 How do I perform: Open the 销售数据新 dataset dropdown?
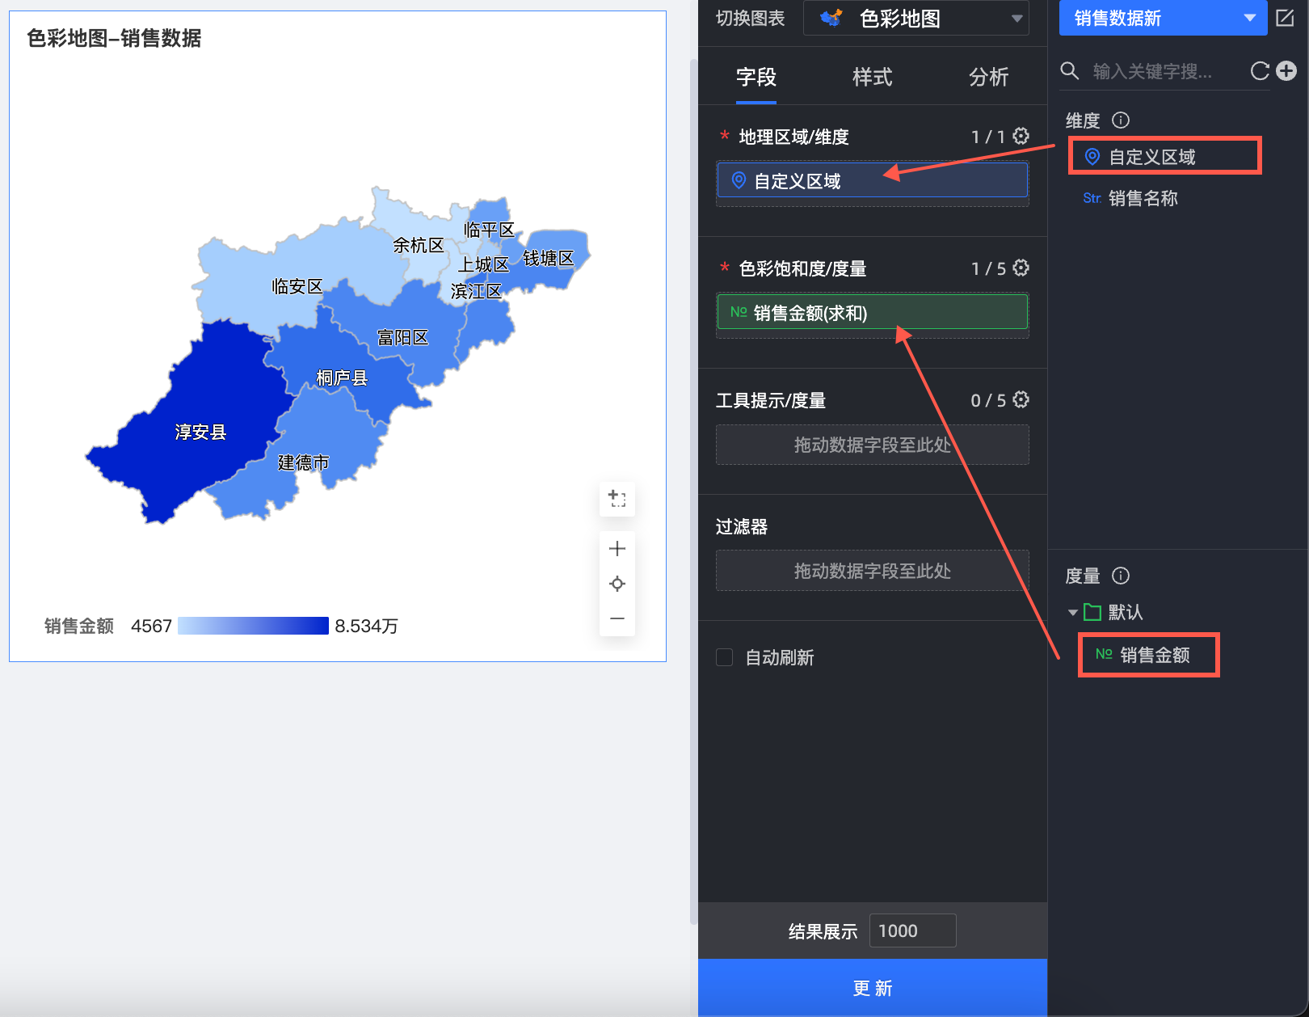point(1163,18)
